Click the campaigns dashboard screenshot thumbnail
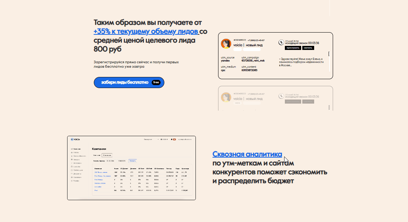The width and height of the screenshot is (408, 222). click(131, 168)
